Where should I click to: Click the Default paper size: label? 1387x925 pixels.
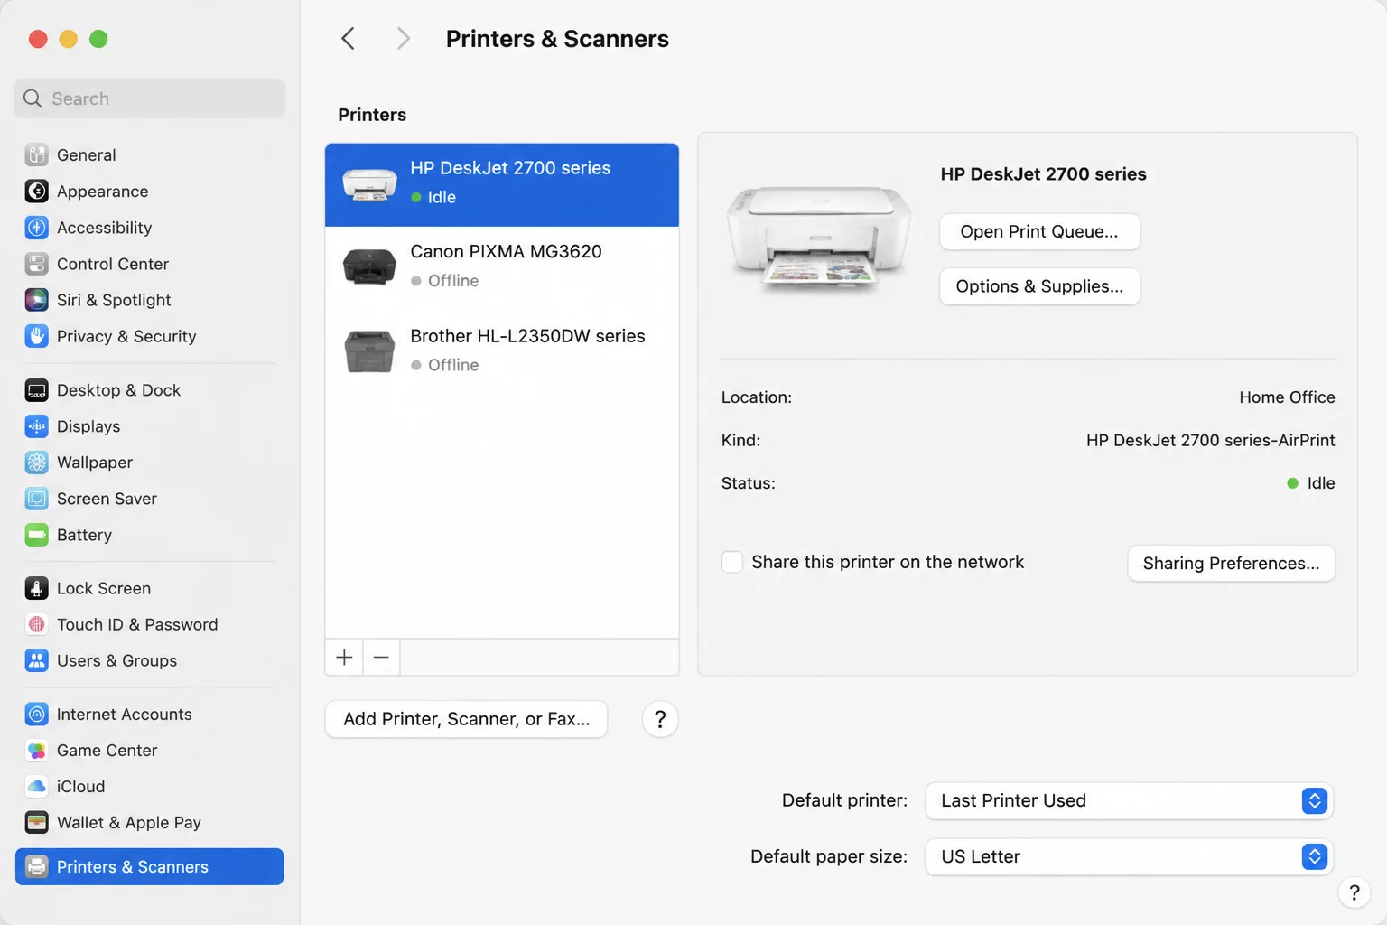pyautogui.click(x=829, y=856)
